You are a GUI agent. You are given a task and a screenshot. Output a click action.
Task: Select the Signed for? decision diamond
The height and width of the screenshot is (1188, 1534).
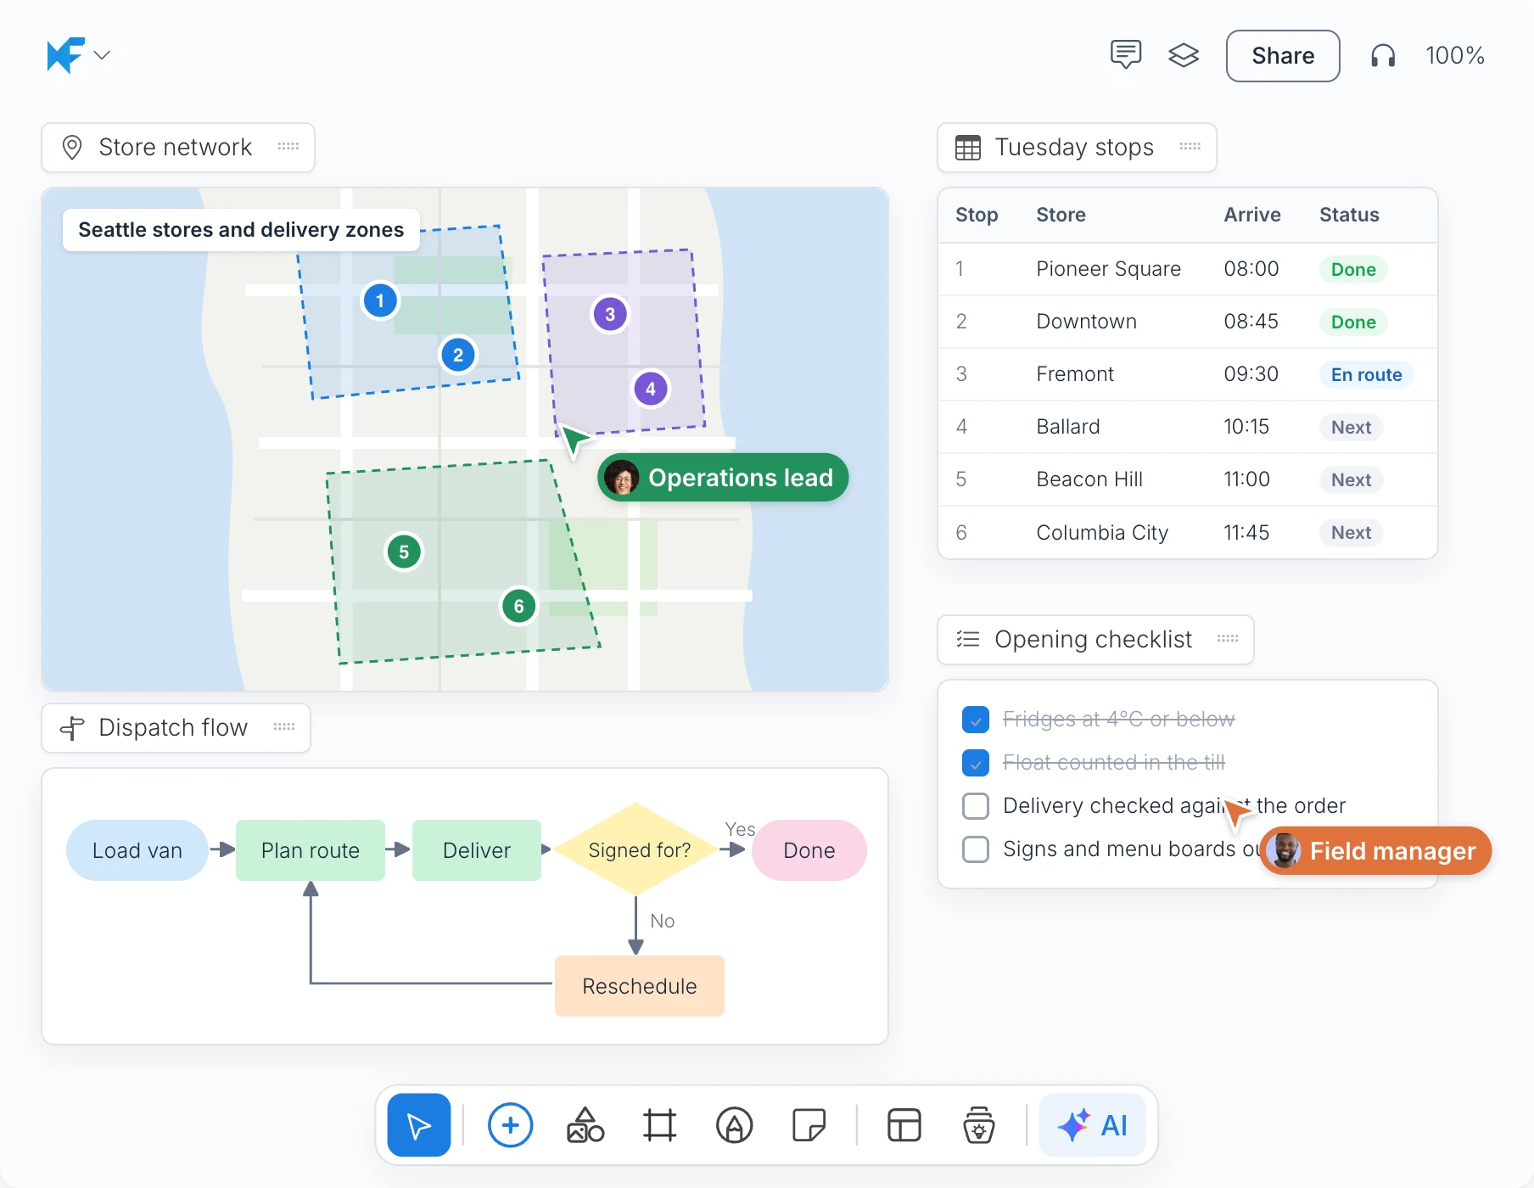[x=637, y=849]
